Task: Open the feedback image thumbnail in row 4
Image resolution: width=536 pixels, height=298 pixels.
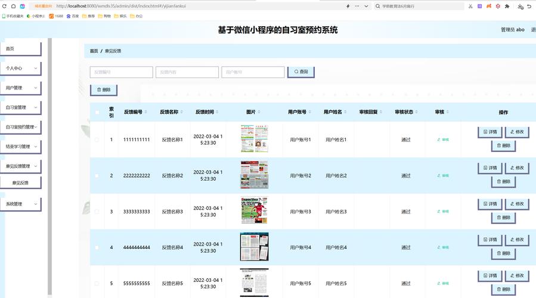Action: [x=254, y=247]
